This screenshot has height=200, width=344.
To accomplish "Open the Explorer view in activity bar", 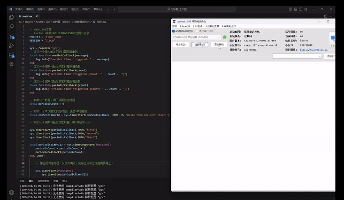I will [11, 17].
